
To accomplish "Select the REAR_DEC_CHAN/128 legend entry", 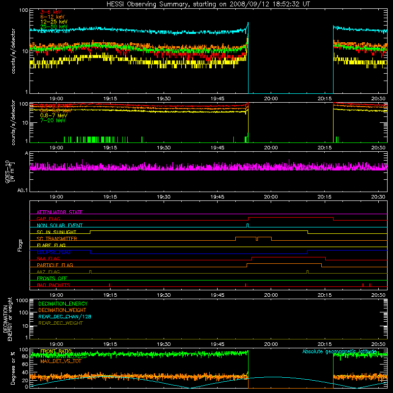I will (x=65, y=316).
